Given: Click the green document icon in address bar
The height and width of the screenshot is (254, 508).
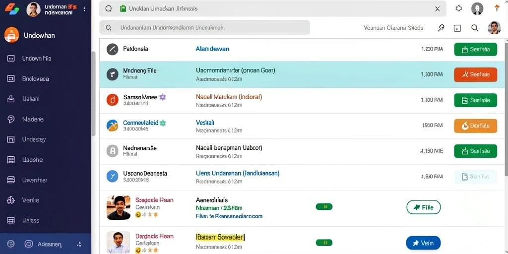Looking at the screenshot, I should 123,9.
